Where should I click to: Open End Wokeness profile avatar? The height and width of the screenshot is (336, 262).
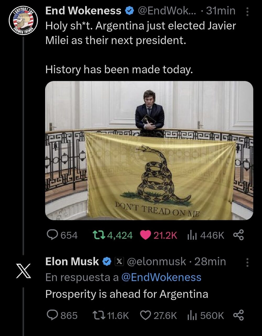23,21
